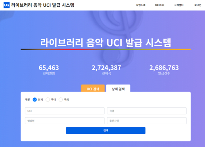
Task: Switch to the 상세 검색 tab
Action: pyautogui.click(x=118, y=89)
